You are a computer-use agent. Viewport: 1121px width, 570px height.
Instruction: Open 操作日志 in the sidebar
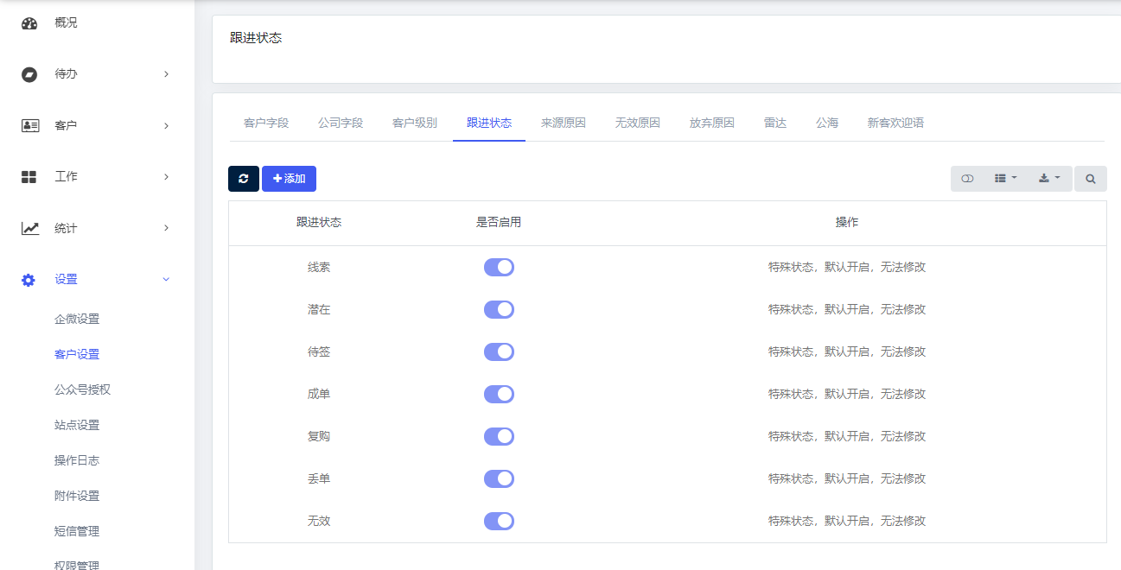pyautogui.click(x=77, y=460)
